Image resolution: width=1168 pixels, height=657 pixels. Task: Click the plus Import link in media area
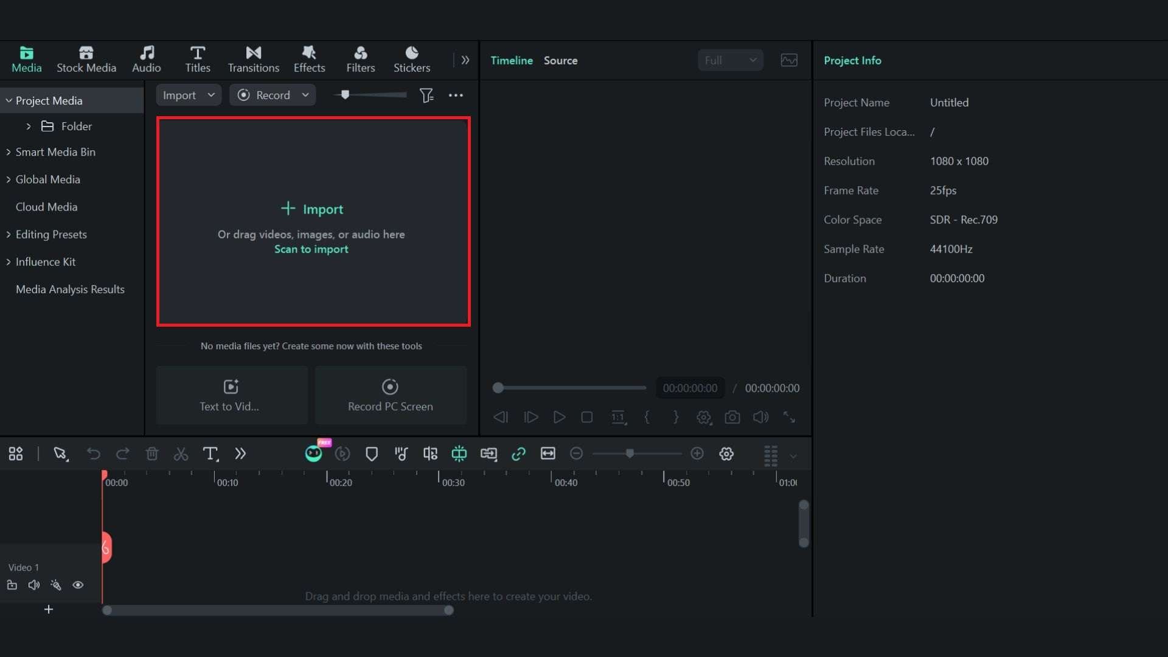(x=312, y=209)
